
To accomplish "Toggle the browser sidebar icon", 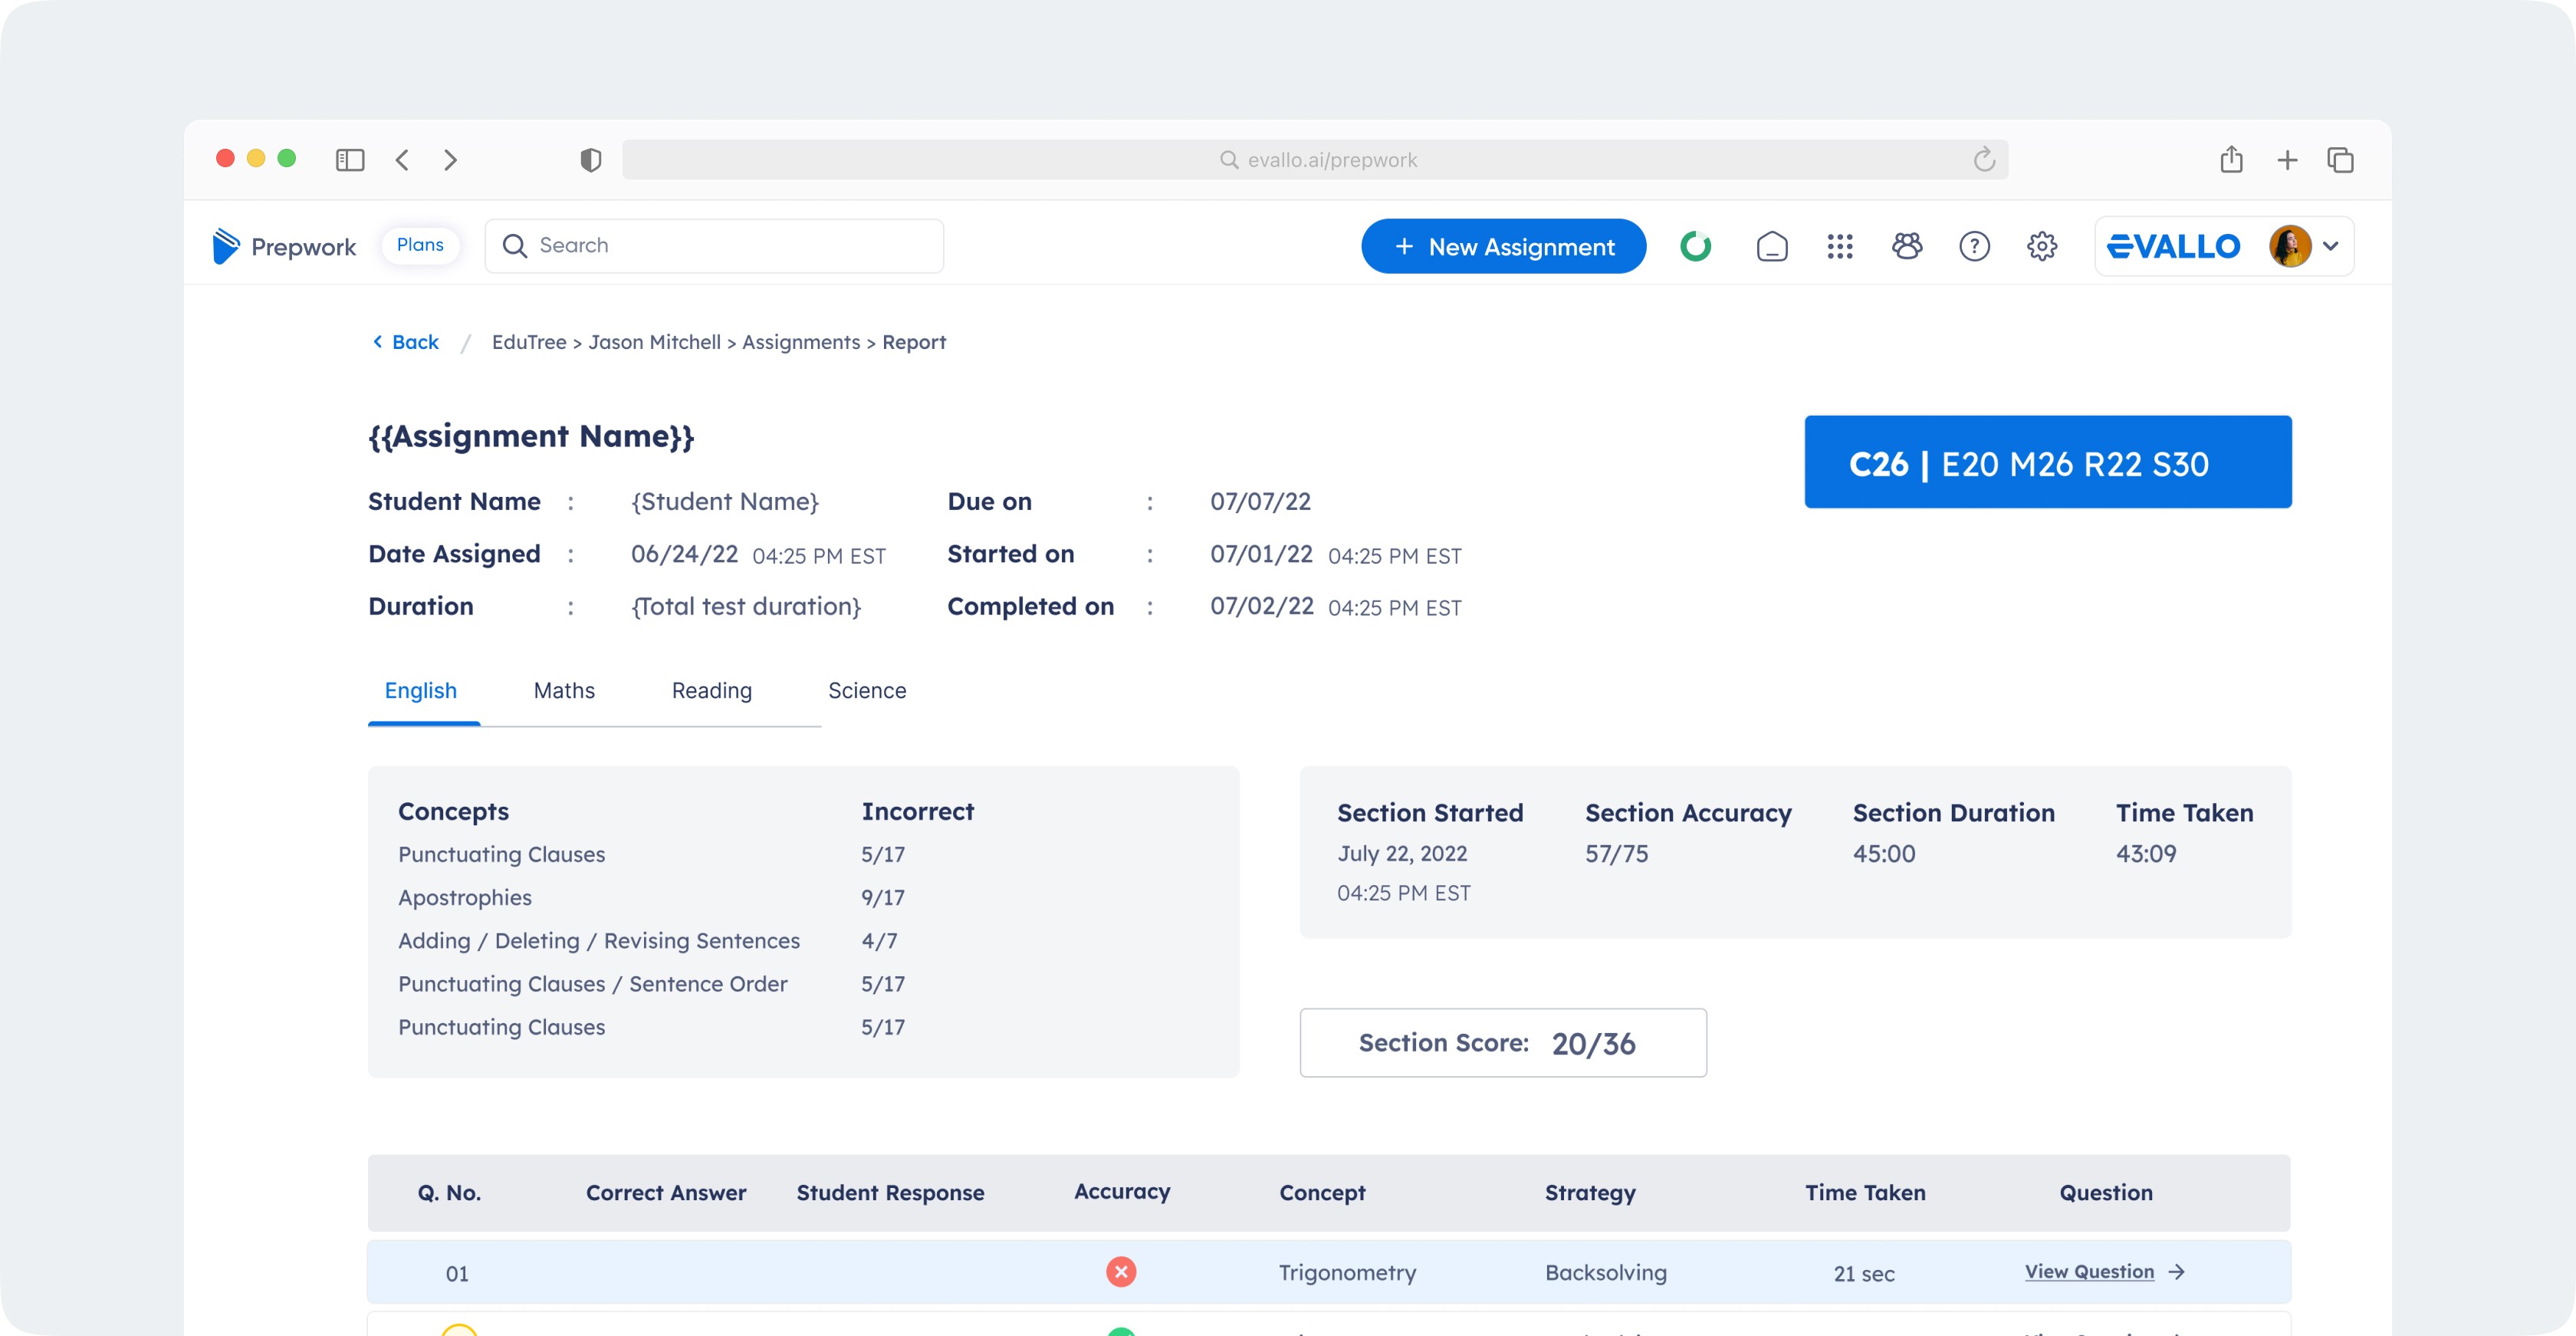I will [x=349, y=160].
